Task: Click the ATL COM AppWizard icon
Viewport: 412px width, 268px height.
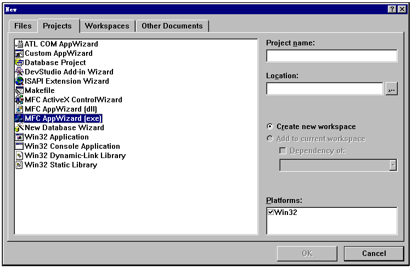Action: coord(19,44)
